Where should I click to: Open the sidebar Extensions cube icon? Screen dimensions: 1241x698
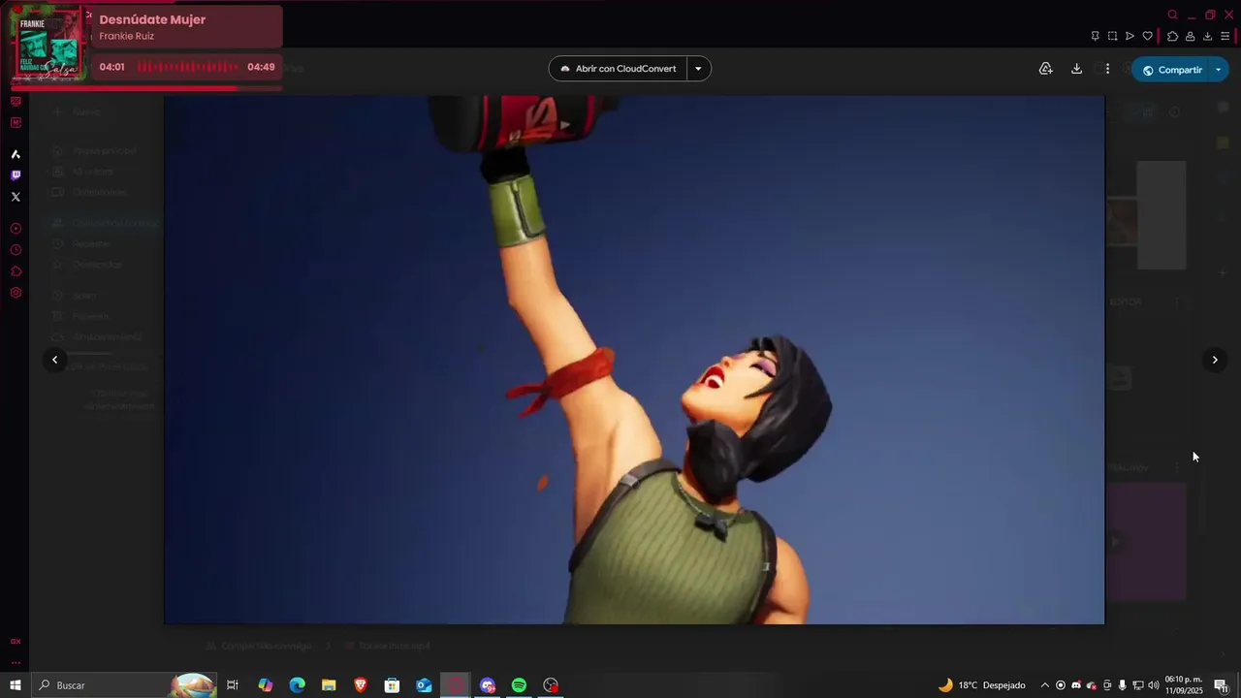(16, 271)
